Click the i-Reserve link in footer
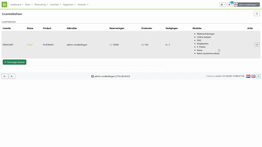The width and height of the screenshot is (262, 147). (x=210, y=76)
